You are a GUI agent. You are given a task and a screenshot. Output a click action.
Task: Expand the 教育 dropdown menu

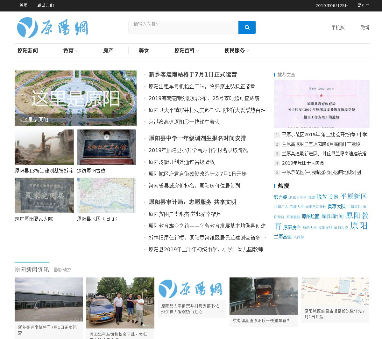click(x=70, y=51)
